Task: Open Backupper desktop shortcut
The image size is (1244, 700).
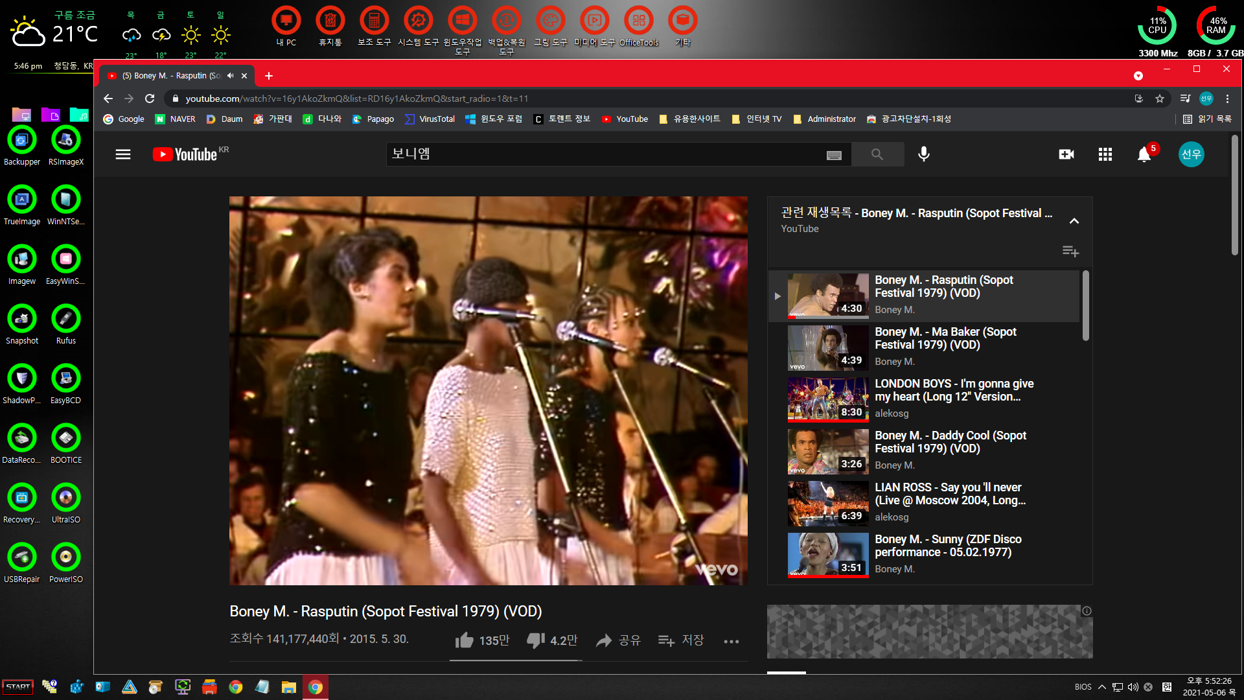Action: 22,146
